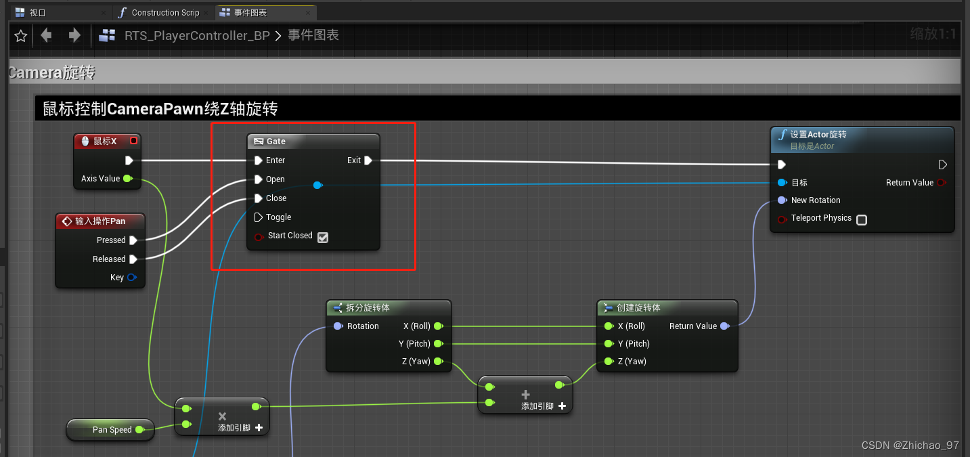Click the New Rotation input pin
This screenshot has width=970, height=457.
pos(782,200)
